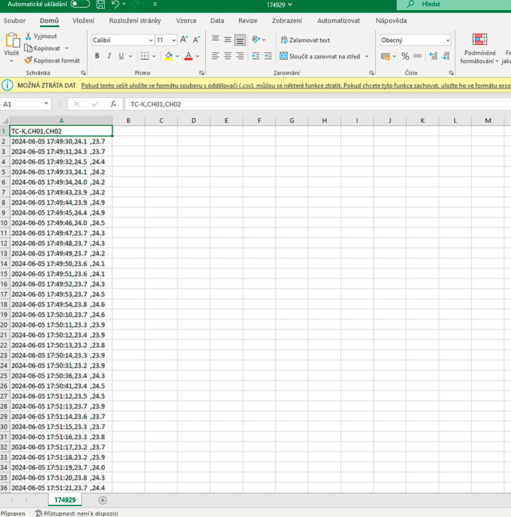Toggle italic formatting
This screenshot has height=517, width=511.
[110, 56]
